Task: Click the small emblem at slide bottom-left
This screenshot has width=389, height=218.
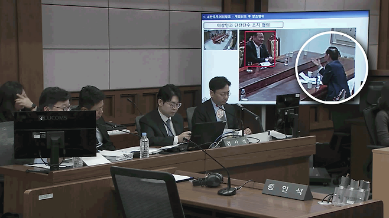Action: (x=205, y=100)
